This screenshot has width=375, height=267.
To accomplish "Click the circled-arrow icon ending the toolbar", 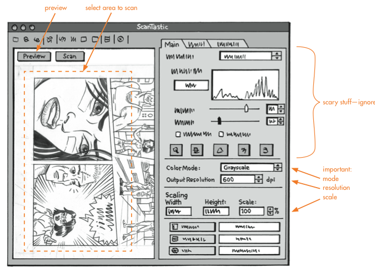I will [x=121, y=39].
